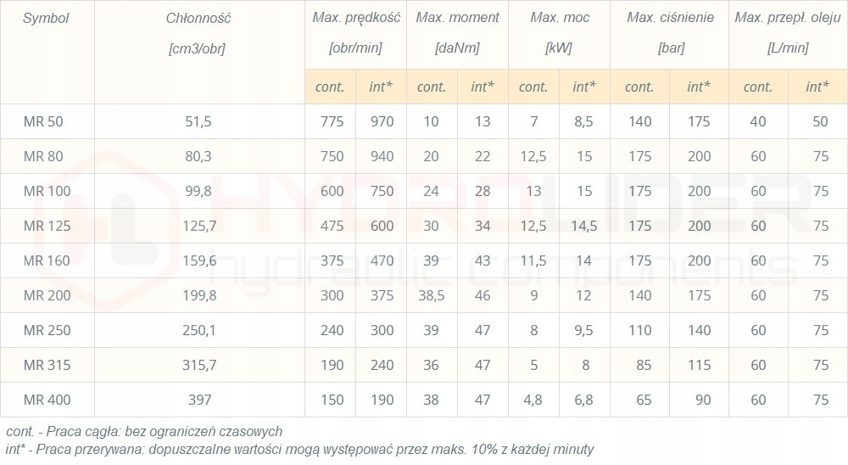Screen dimensions: 848x465
Task: Click the MR 100 row label
Action: click(x=47, y=191)
